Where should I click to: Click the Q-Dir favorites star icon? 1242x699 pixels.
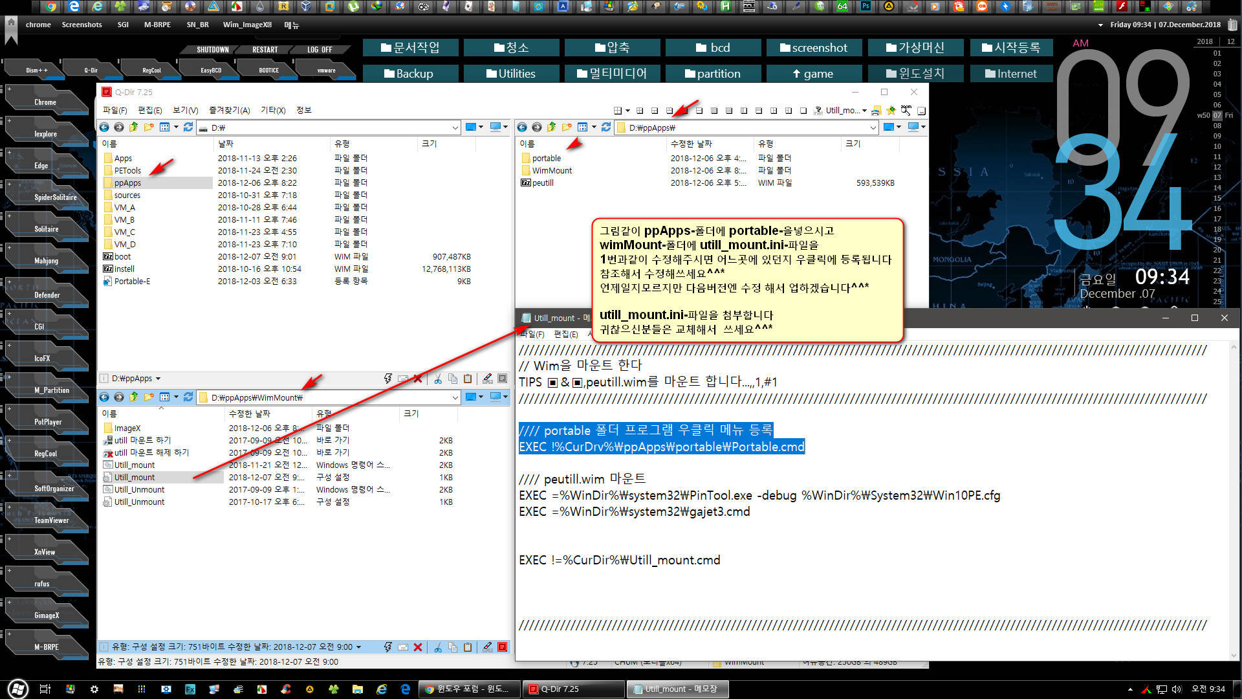891,111
